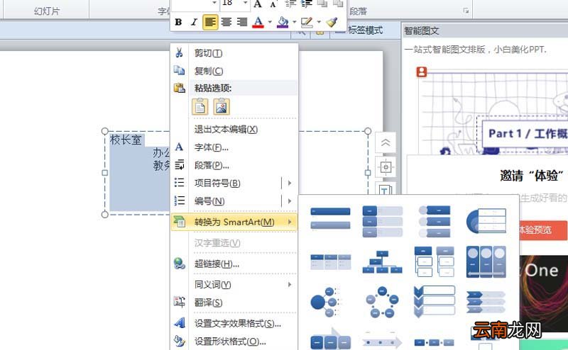The height and width of the screenshot is (350, 568).
Task: Click the double up-chevron side button
Action: pyautogui.click(x=386, y=143)
